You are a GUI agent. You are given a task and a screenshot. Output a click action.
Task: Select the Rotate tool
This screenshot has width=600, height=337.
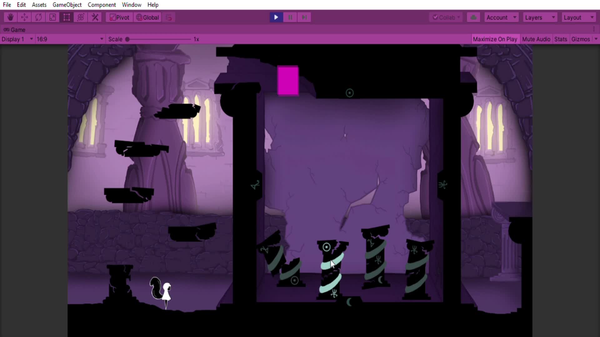(x=38, y=17)
